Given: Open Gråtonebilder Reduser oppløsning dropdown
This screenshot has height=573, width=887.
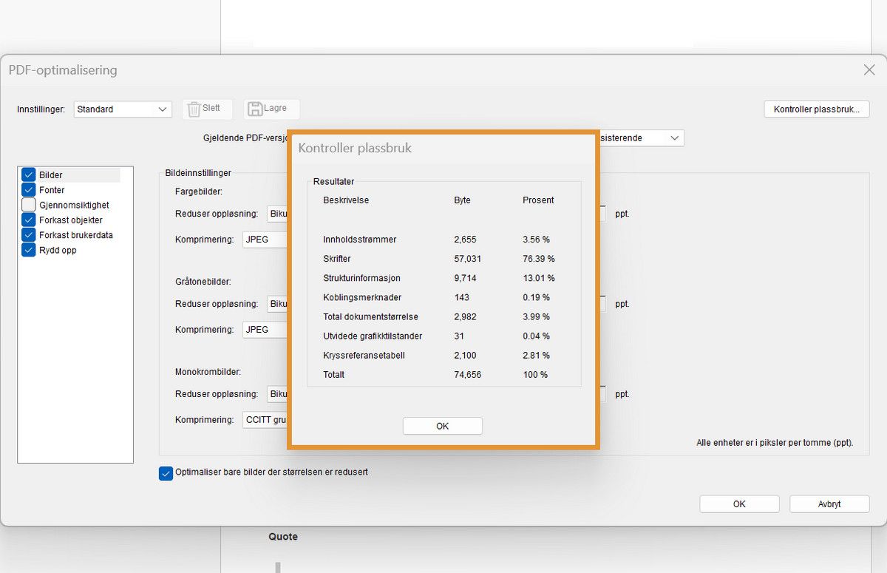Looking at the screenshot, I should click(278, 304).
